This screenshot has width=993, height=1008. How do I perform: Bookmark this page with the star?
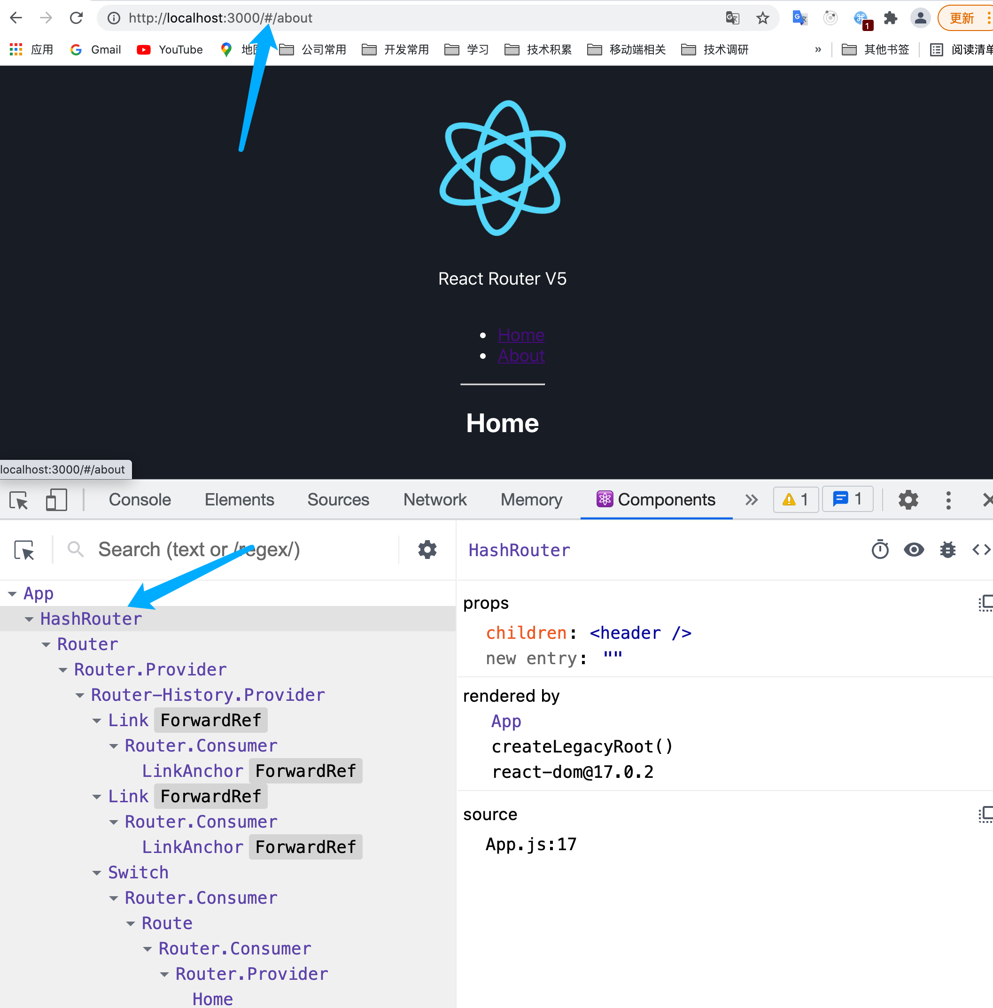coord(762,18)
